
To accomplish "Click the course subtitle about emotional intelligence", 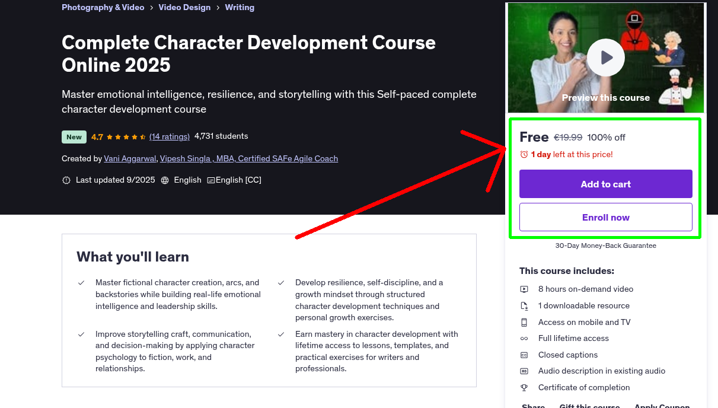I will [x=269, y=102].
